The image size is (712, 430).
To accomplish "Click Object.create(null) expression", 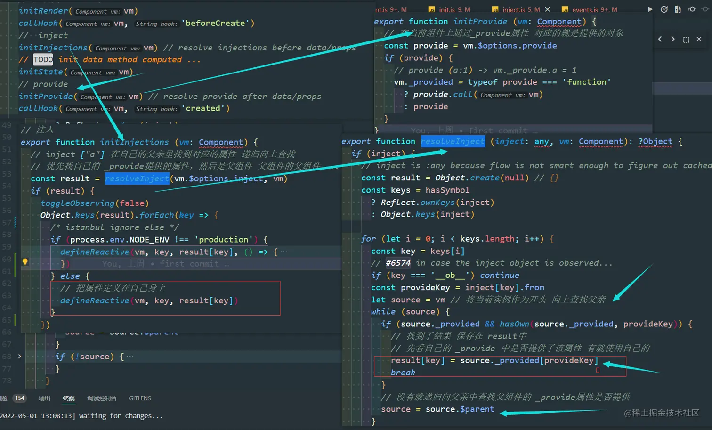I will (x=482, y=178).
